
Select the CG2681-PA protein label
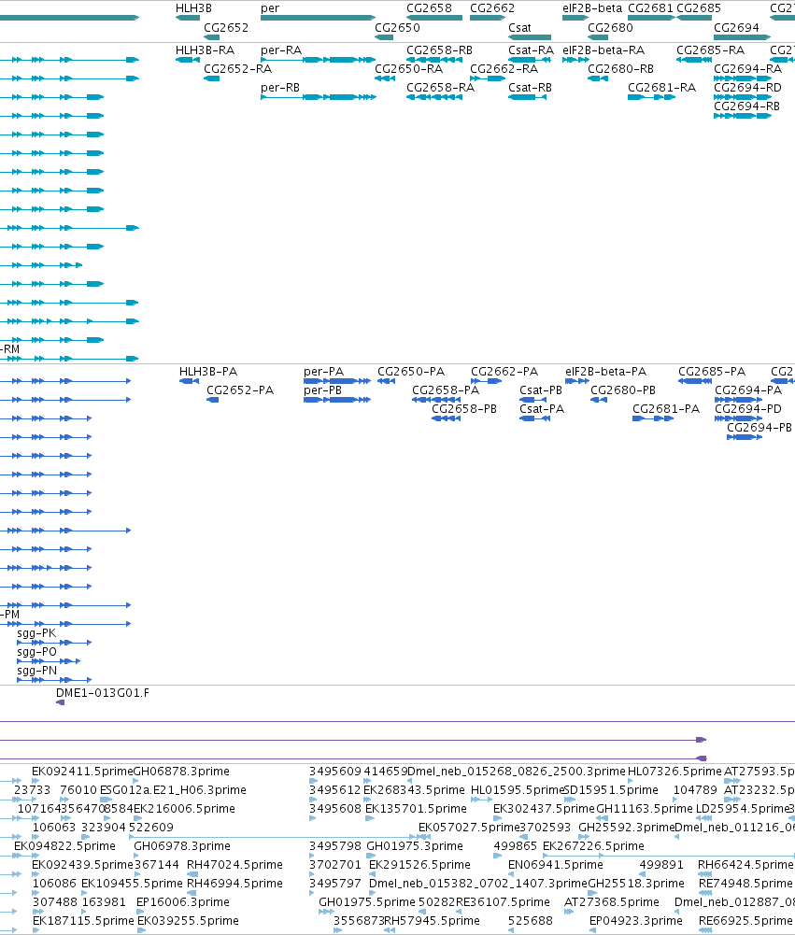666,408
